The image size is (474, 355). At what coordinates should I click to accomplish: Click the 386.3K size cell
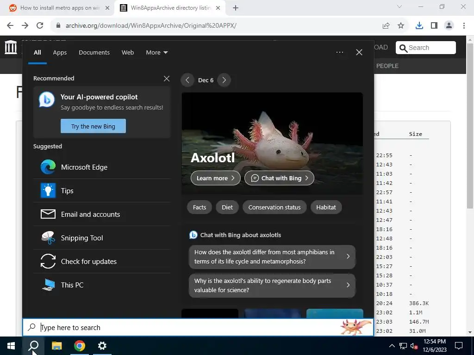[x=418, y=303]
